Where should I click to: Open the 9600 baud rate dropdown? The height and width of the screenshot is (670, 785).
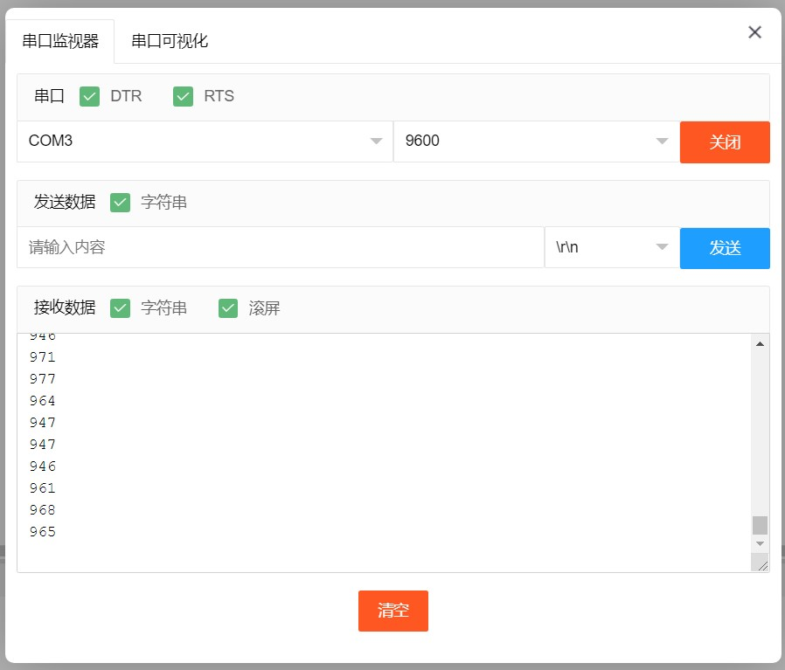(536, 142)
